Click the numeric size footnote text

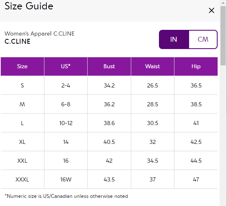click(x=66, y=196)
